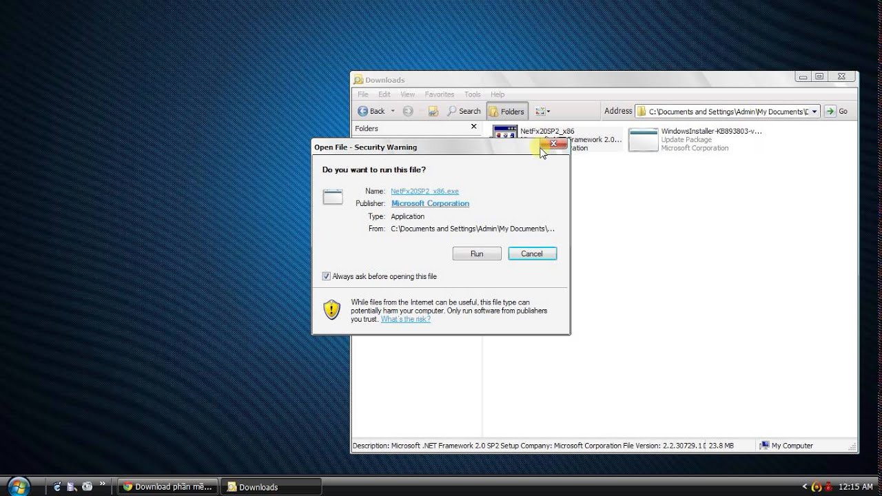Open the 'What's the risk?' link
The image size is (882, 496).
click(x=406, y=319)
